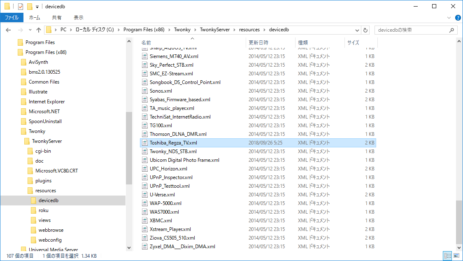Click ローカル ディスク (C:) breadcrumb
The image size is (463, 261).
95,30
